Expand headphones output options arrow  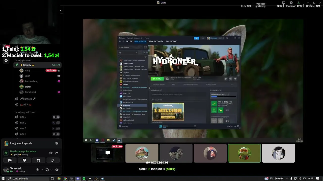[51, 170]
